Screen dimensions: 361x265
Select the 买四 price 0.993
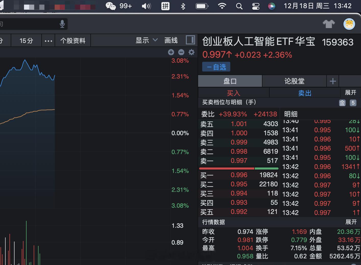coord(239,202)
